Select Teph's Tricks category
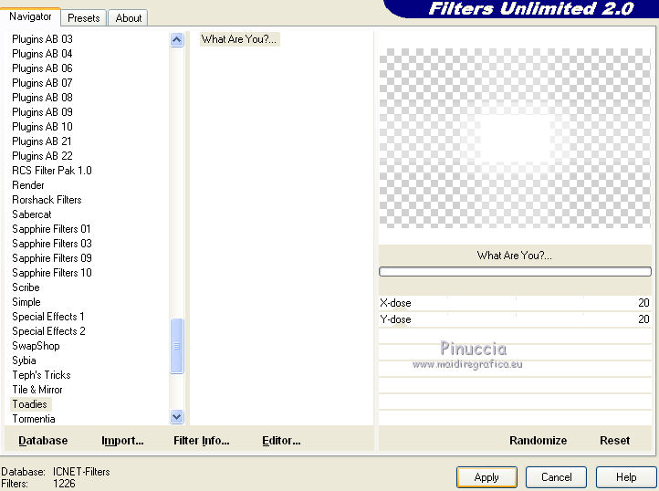This screenshot has height=491, width=659. point(41,375)
